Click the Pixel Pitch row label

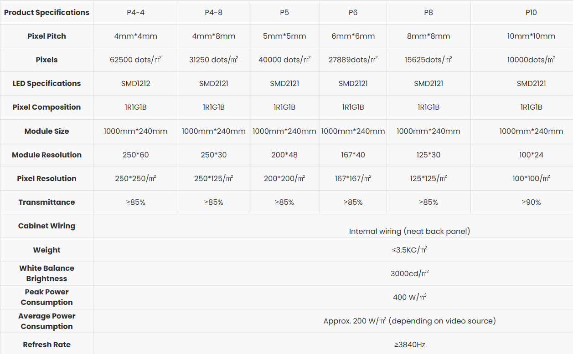[x=46, y=36]
